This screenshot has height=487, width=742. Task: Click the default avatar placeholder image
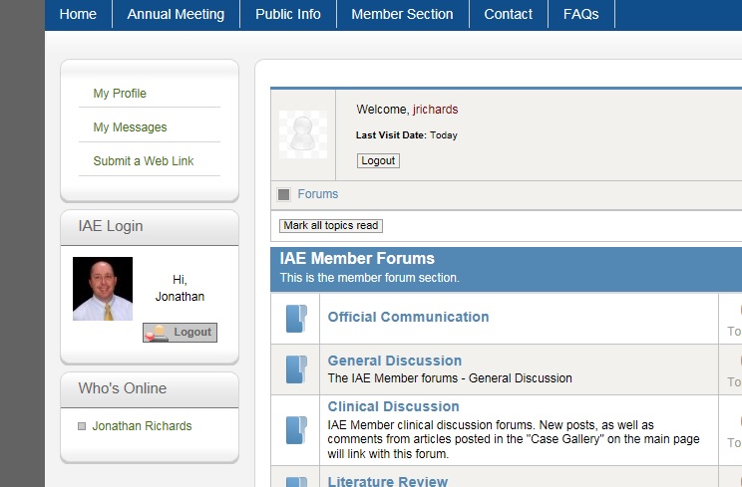click(303, 134)
